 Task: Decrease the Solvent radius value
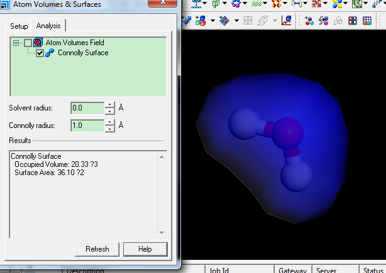[x=110, y=111]
